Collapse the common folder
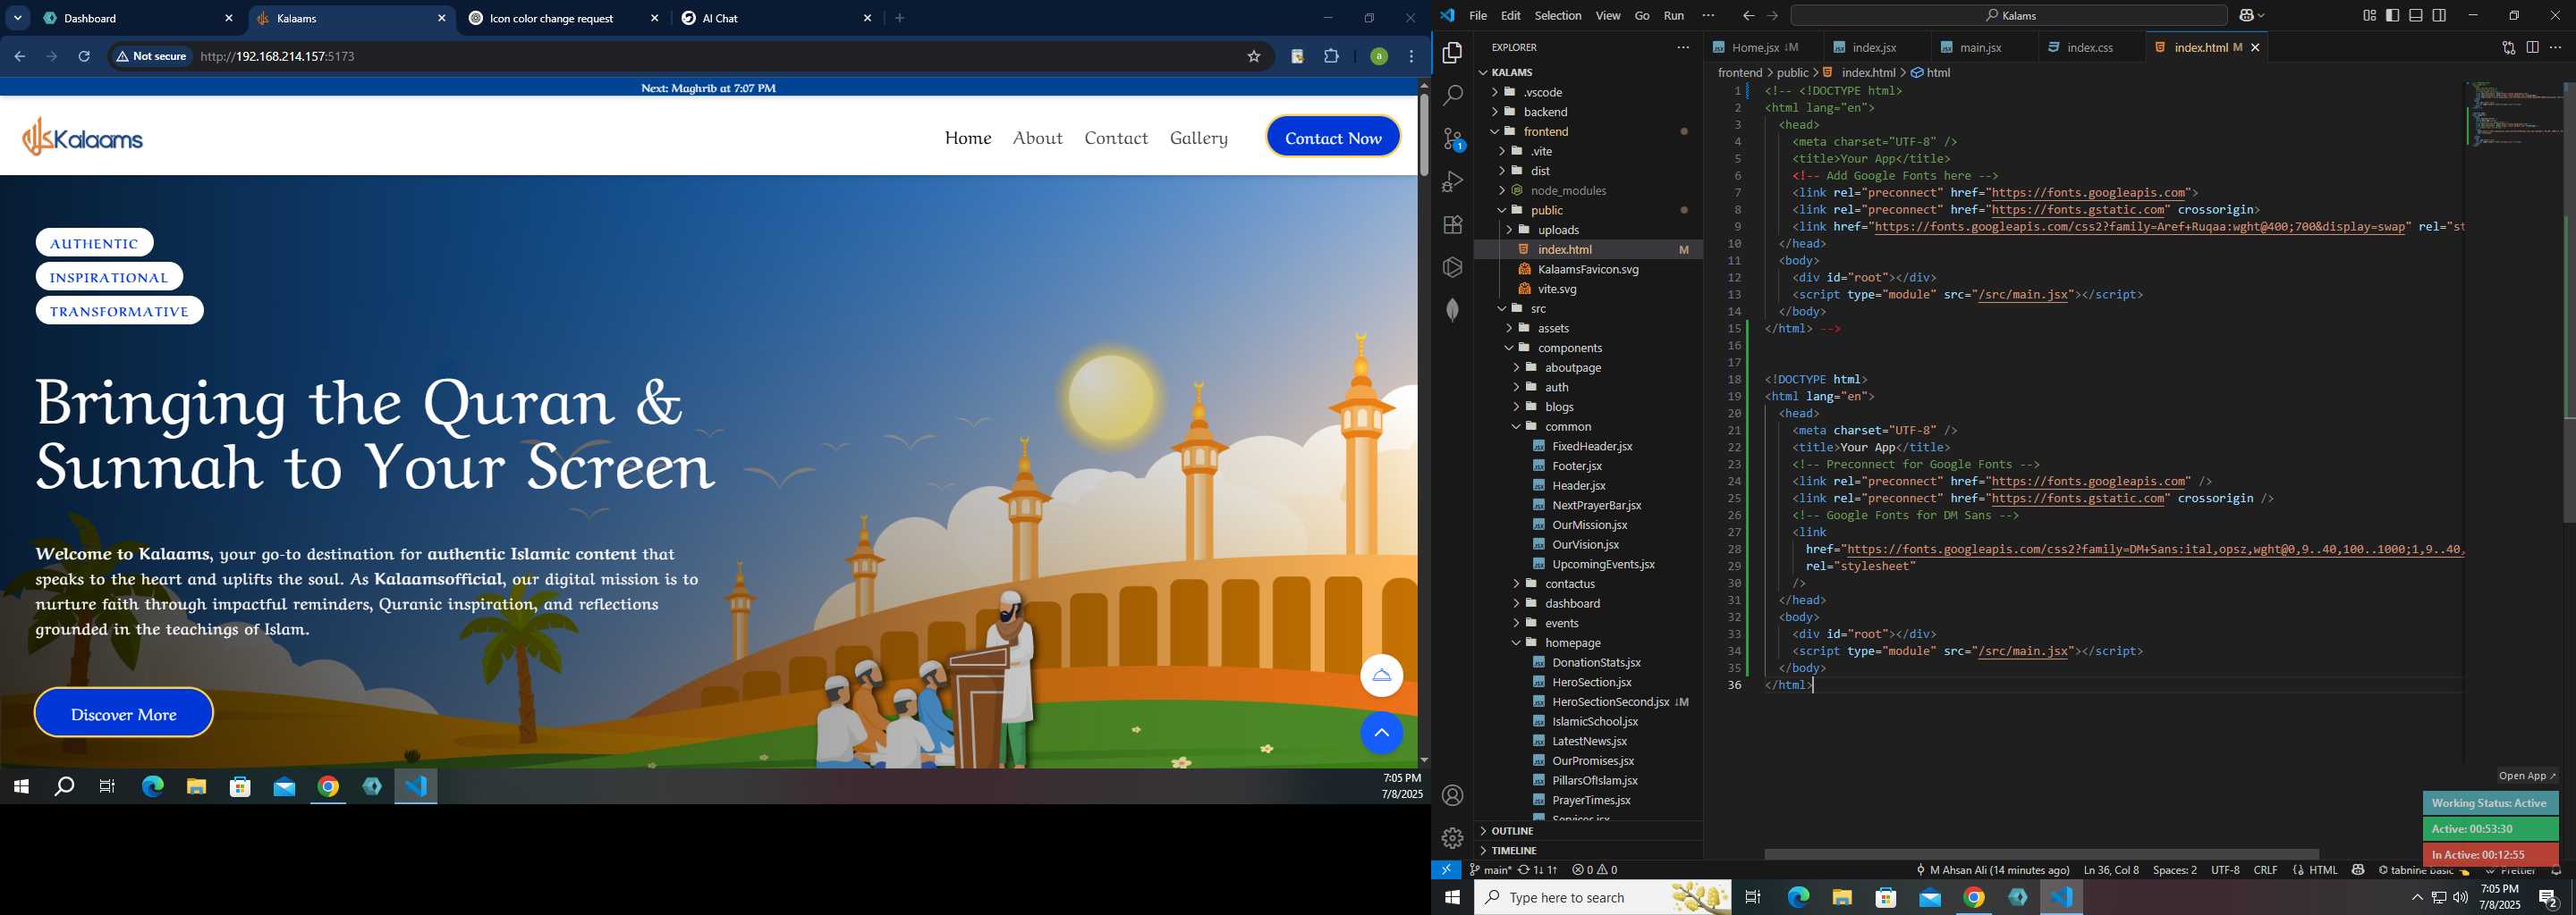 coord(1588,426)
